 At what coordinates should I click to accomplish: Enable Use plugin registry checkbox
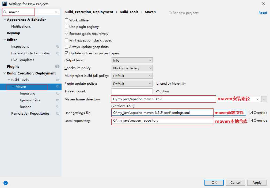tap(66, 27)
